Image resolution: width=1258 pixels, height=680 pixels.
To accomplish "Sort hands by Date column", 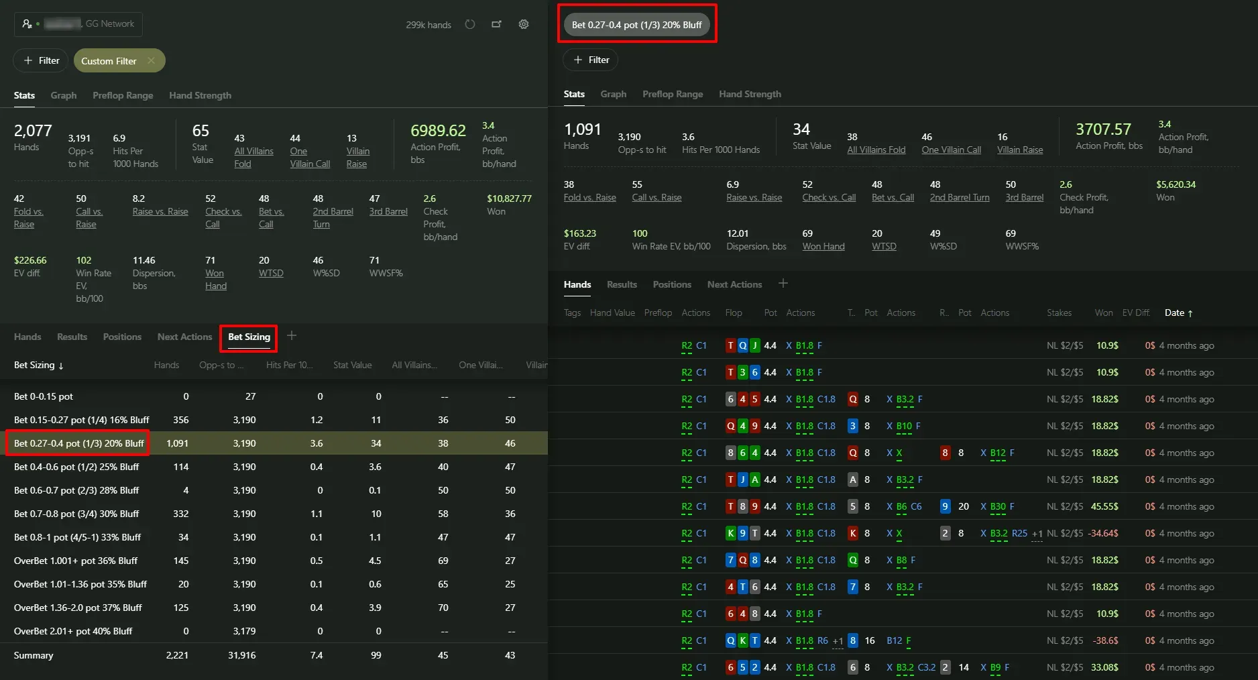I will pos(1178,313).
